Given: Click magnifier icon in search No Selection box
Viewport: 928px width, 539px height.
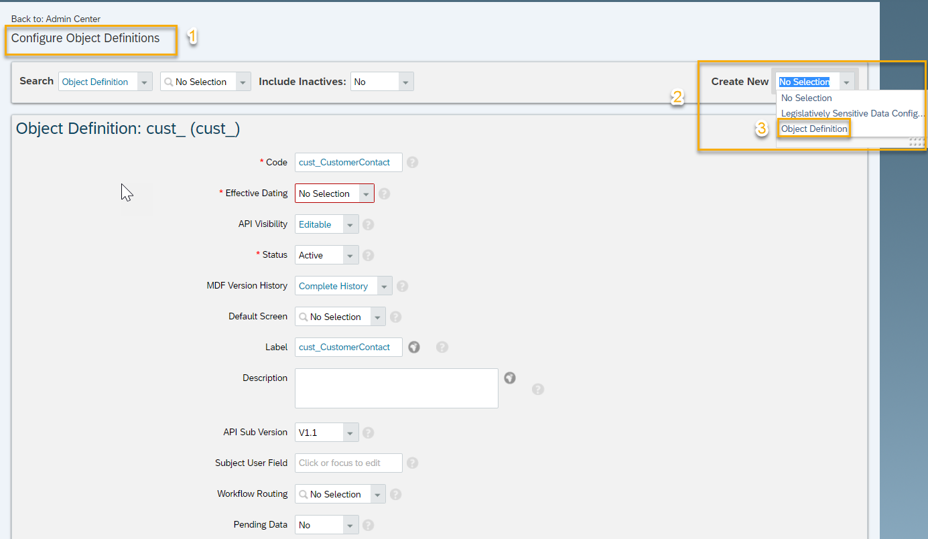Looking at the screenshot, I should pyautogui.click(x=169, y=82).
